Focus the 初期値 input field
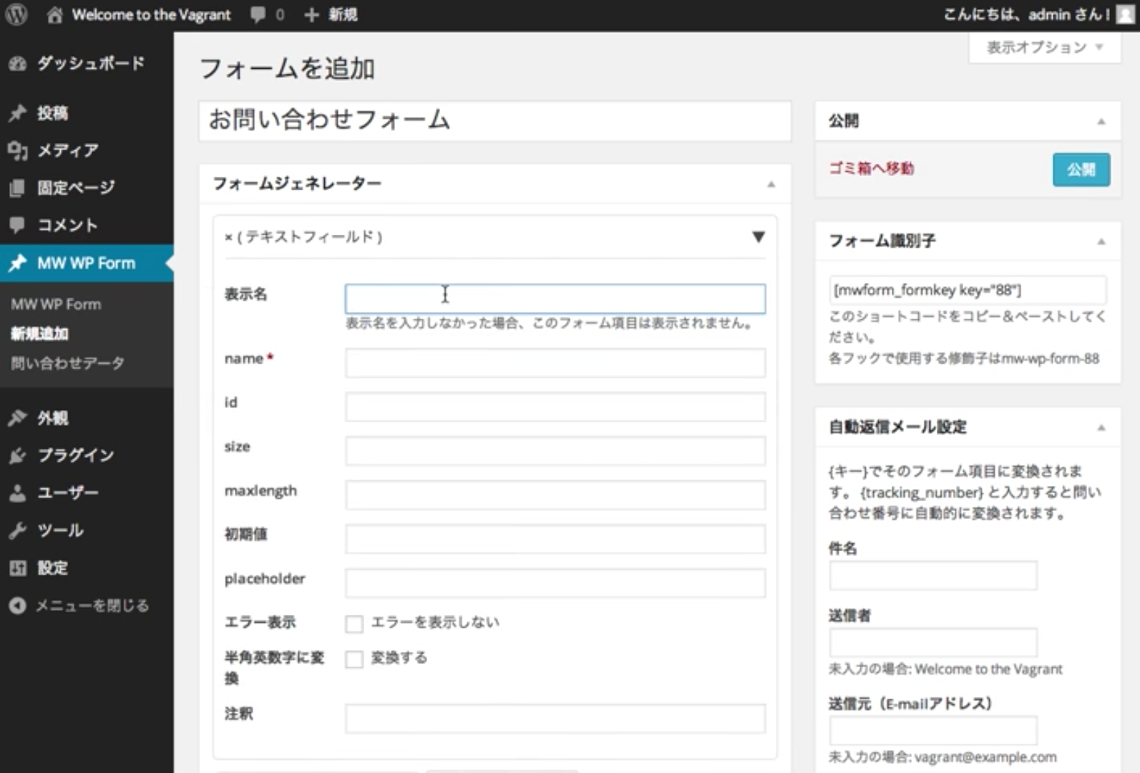Screen dimensions: 1140x773 click(x=555, y=539)
